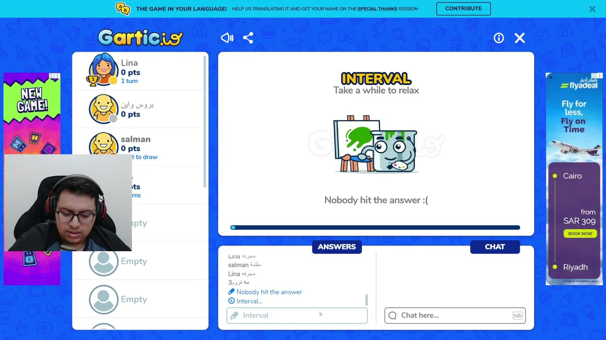Click Cairo in the flyadeal ad
This screenshot has width=606, height=340.
click(572, 176)
